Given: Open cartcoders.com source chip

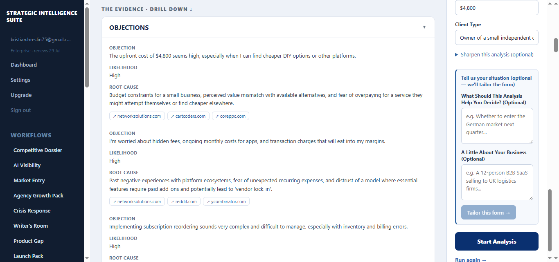Looking at the screenshot, I should pyautogui.click(x=188, y=116).
